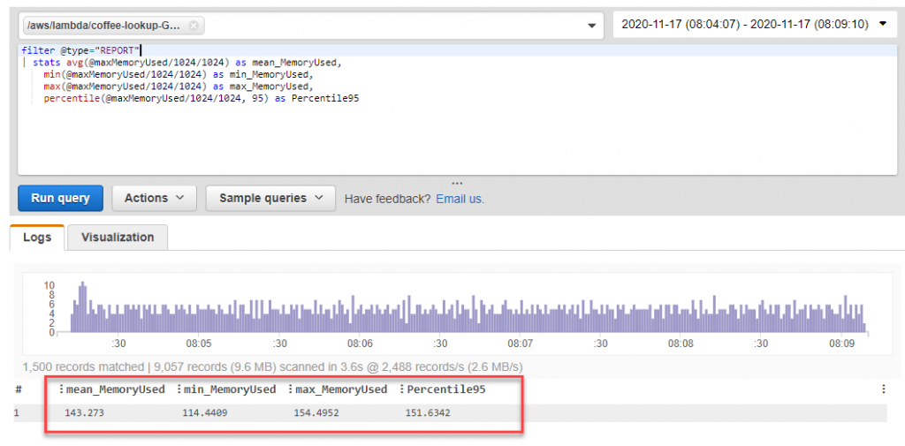Click the 2020-11-17 time range text
Screen dimensions: 905x446
(744, 24)
